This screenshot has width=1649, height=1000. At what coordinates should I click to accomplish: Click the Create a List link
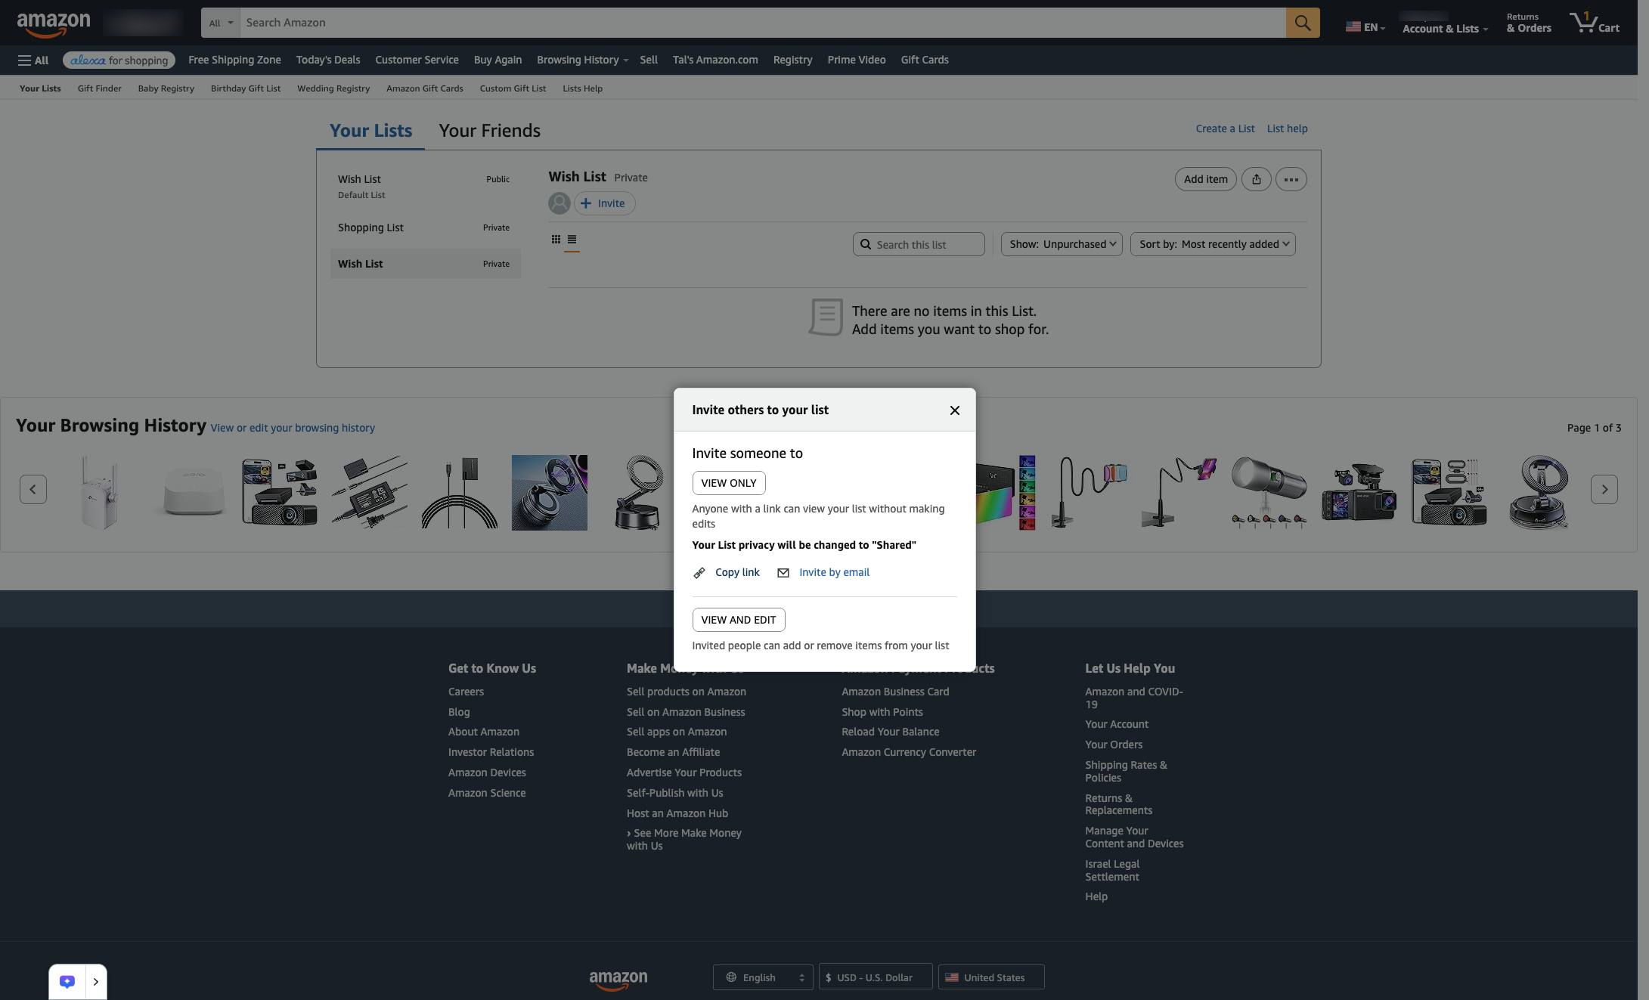(1225, 128)
